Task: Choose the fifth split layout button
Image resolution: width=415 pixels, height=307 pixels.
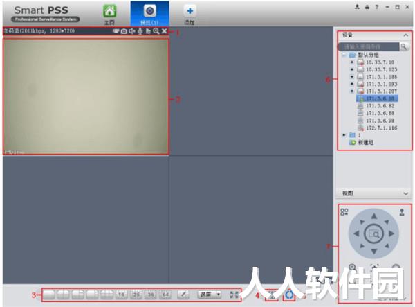Action: click(x=107, y=295)
